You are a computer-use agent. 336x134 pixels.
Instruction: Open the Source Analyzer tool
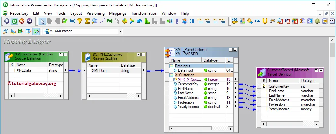[6, 31]
